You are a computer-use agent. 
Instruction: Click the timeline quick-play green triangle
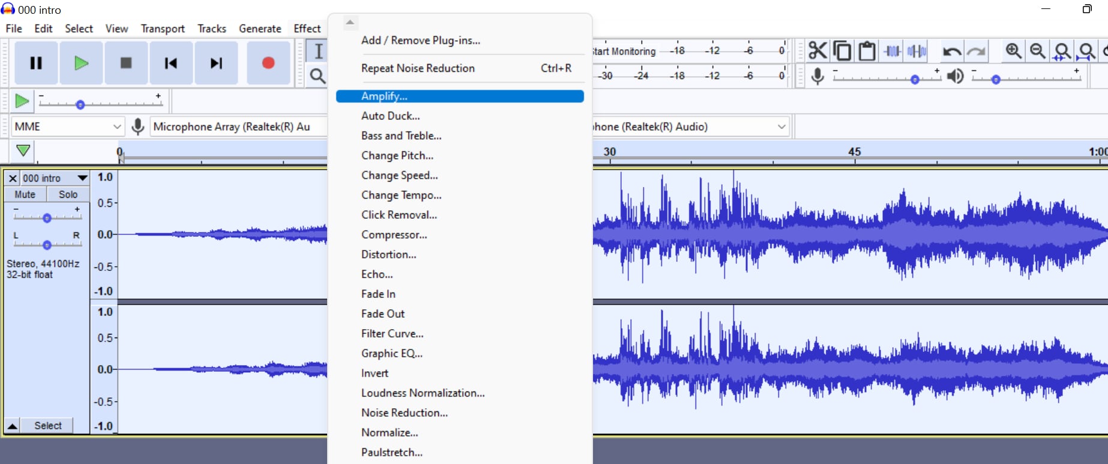pos(23,150)
